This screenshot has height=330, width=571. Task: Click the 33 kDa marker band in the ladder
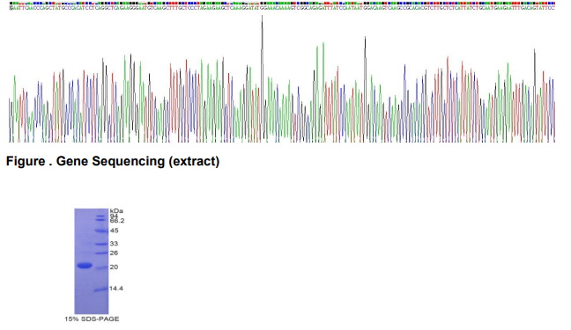click(101, 244)
